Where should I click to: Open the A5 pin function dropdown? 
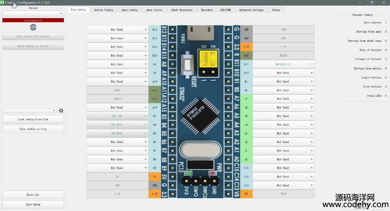(284, 116)
